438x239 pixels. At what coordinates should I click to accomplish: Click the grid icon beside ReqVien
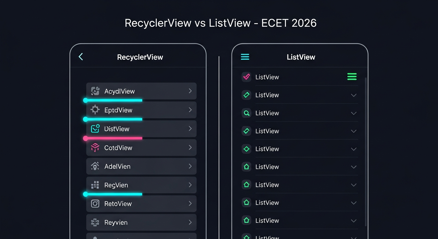click(95, 185)
